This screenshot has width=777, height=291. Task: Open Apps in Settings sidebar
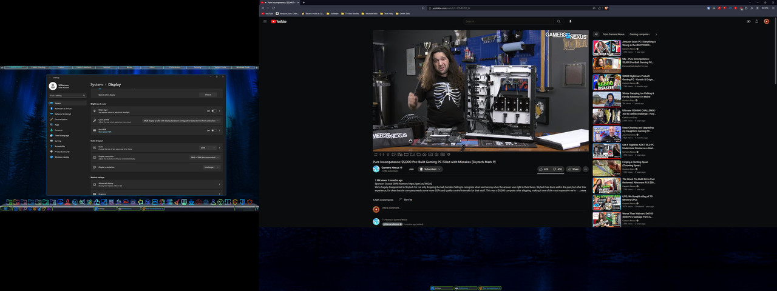point(67,125)
